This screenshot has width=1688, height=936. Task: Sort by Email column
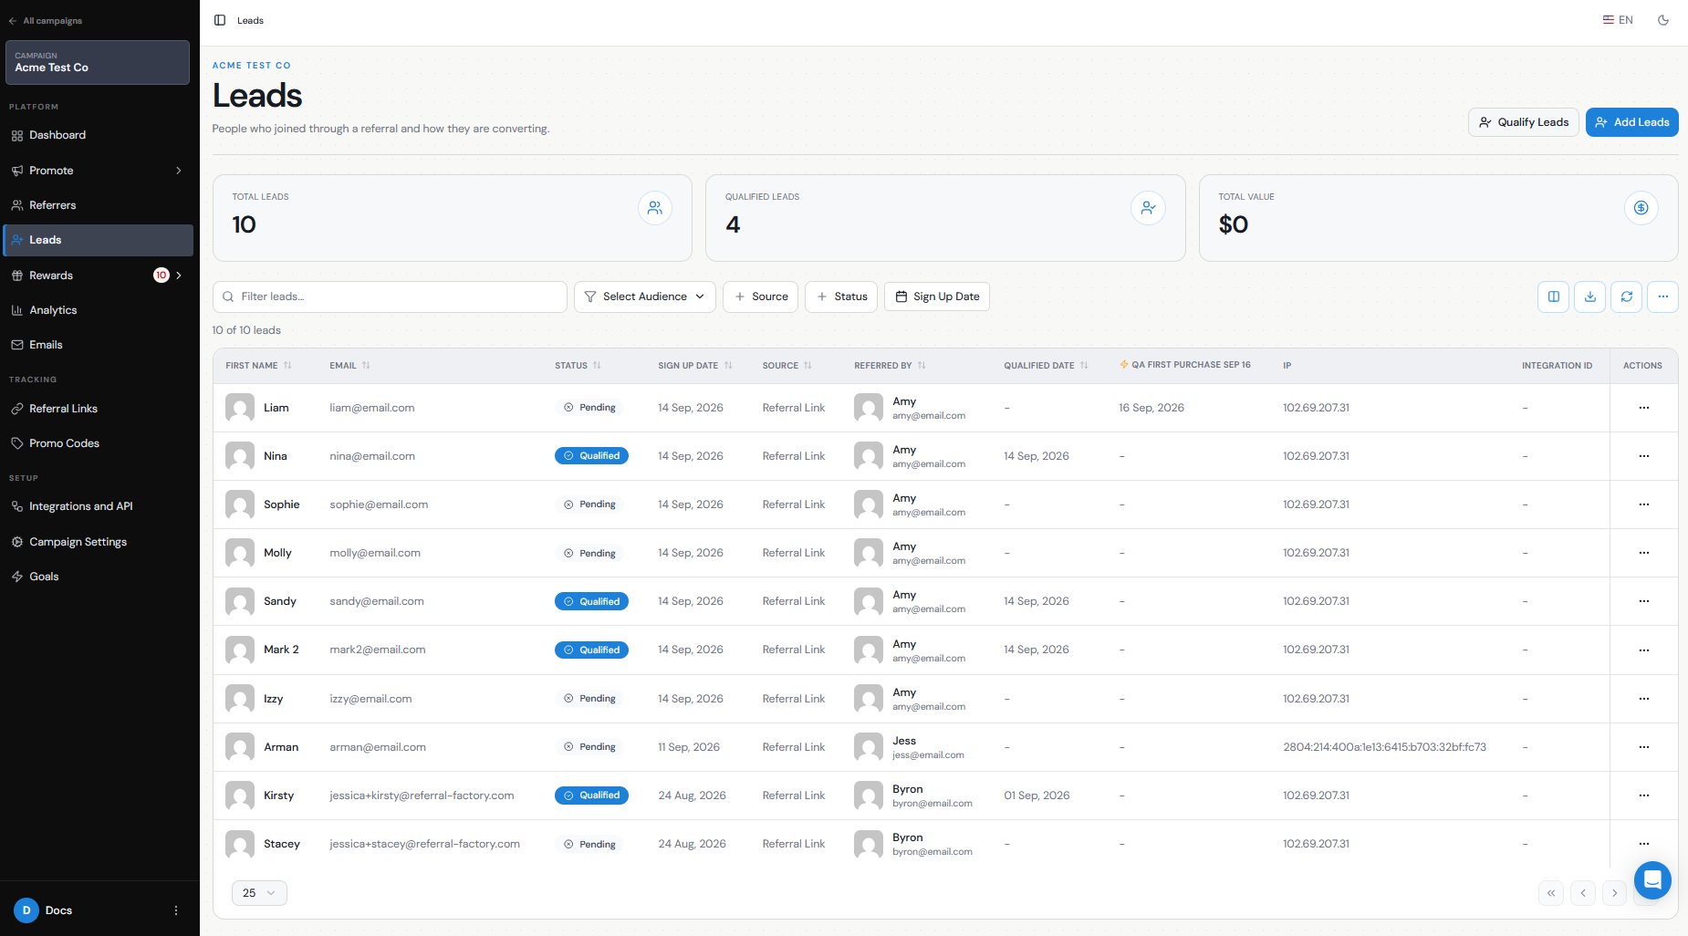click(x=350, y=366)
